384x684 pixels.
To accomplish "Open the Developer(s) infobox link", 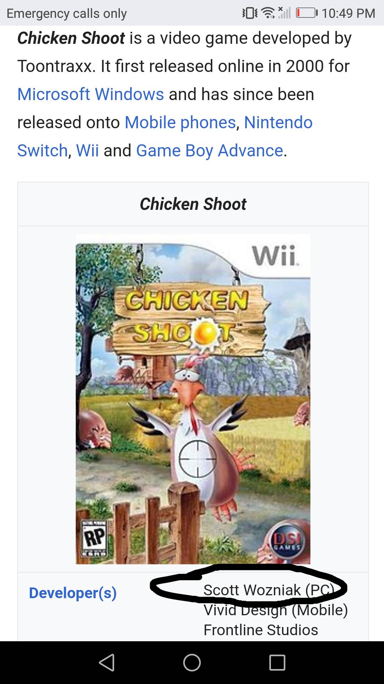I will click(73, 593).
